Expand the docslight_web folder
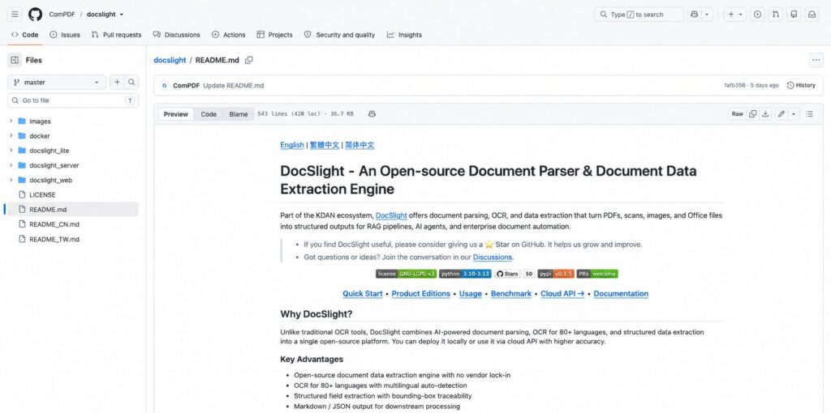The height and width of the screenshot is (413, 831). [x=11, y=181]
